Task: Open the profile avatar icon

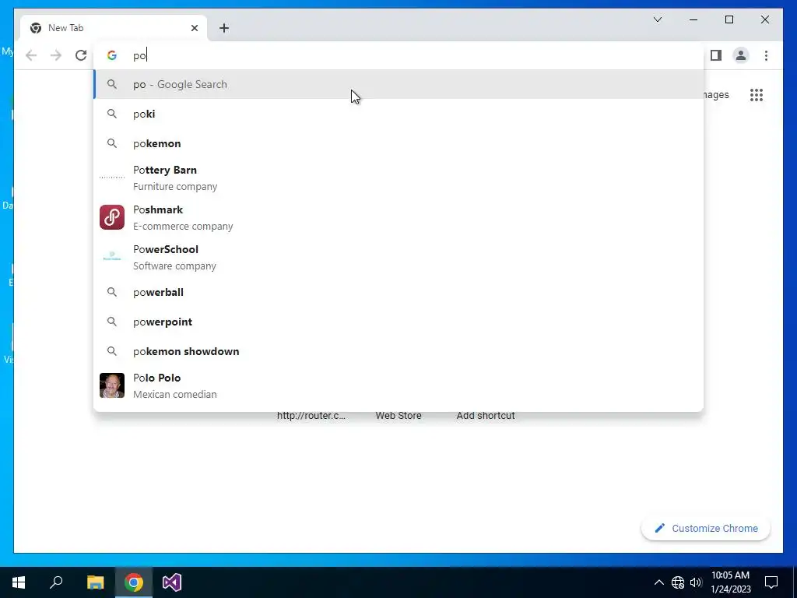Action: point(741,55)
